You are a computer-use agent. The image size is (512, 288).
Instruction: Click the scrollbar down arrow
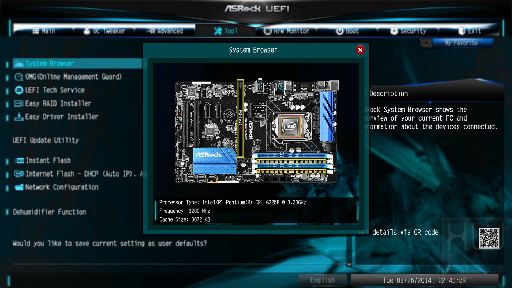[x=349, y=265]
